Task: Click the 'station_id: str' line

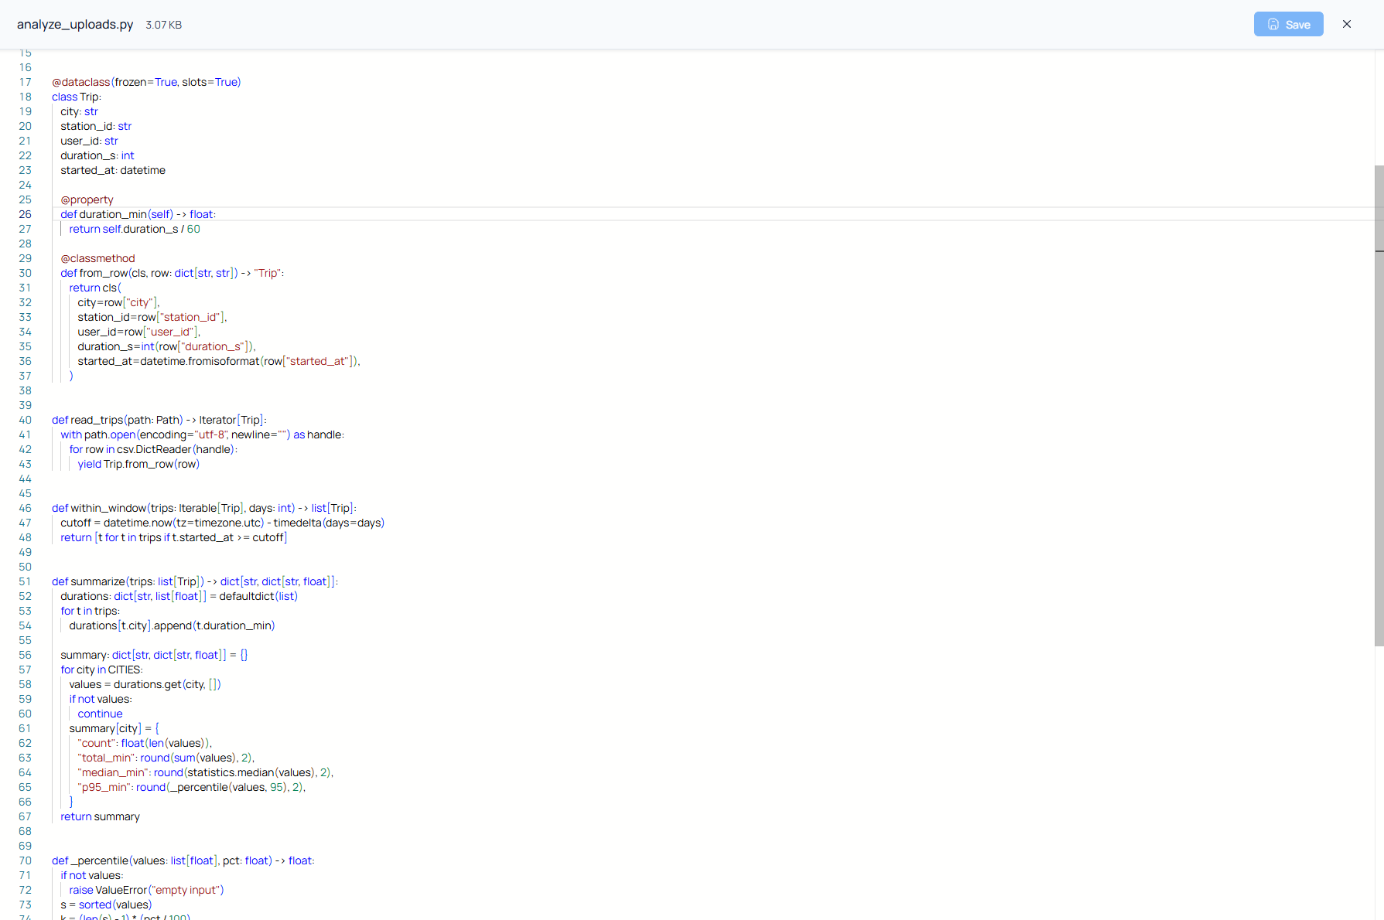Action: (96, 126)
